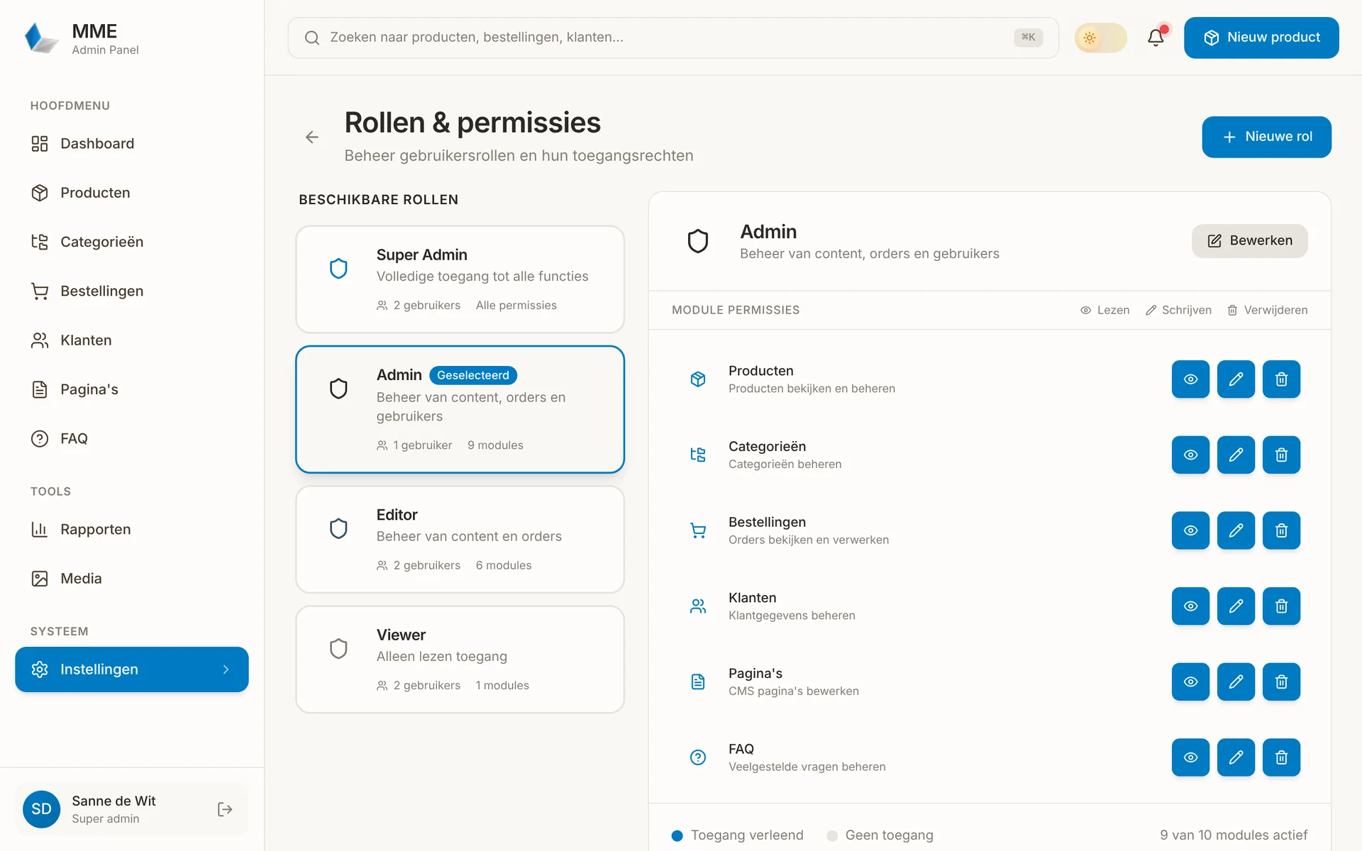Toggle delete permission for FAQ
This screenshot has height=851, width=1362.
(x=1281, y=757)
